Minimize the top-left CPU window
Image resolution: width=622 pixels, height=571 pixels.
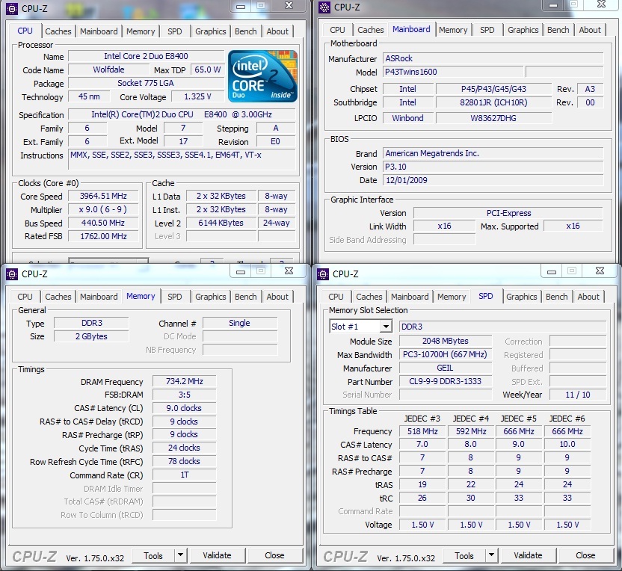pos(241,5)
